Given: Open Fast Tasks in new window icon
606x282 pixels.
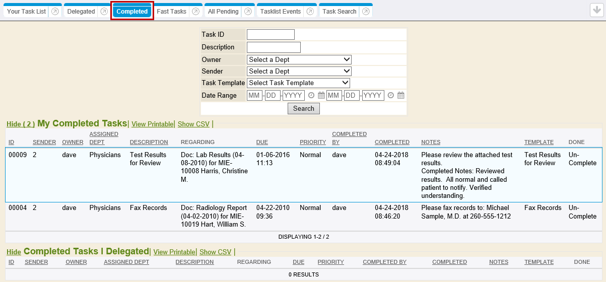Looking at the screenshot, I should tap(195, 12).
